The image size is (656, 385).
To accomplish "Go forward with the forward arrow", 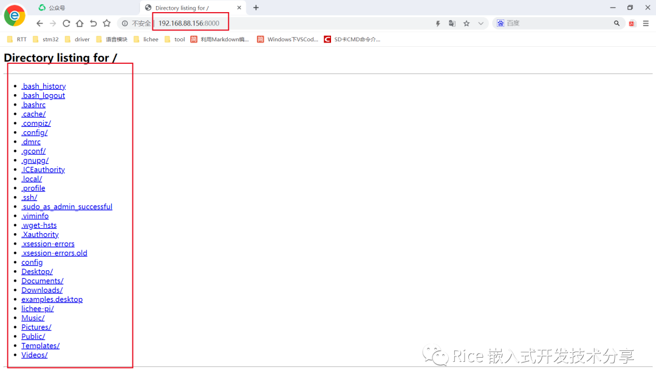I will tap(53, 24).
